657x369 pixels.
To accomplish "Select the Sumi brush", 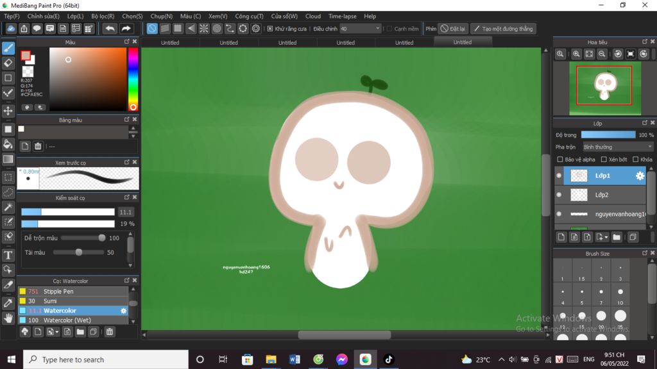I will pos(73,301).
